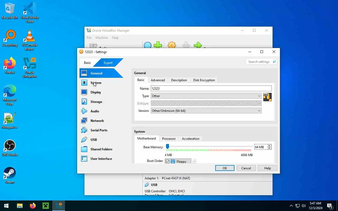Screen dimensions: 338x211
Task: Switch to the Advanced tab in General
Action: pos(158,80)
